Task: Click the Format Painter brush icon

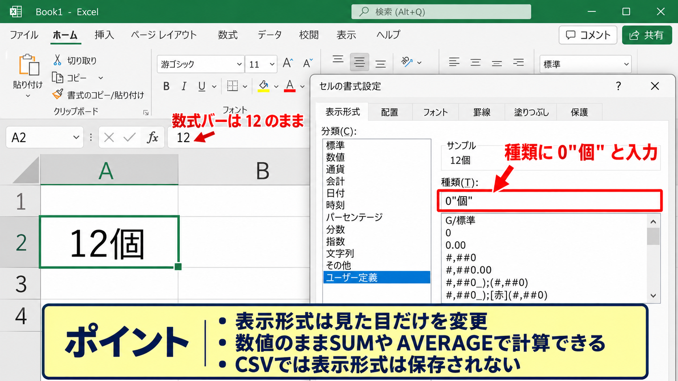Action: [x=58, y=94]
